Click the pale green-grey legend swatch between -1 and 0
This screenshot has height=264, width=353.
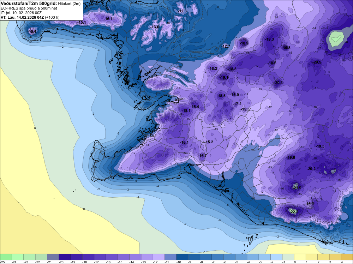288,257
